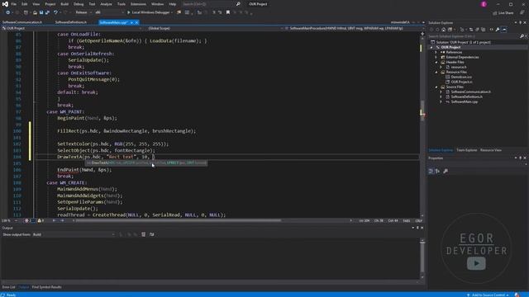Open the OUR Project scope dropdown
This screenshot has width=529, height=297.
(x=71, y=28)
